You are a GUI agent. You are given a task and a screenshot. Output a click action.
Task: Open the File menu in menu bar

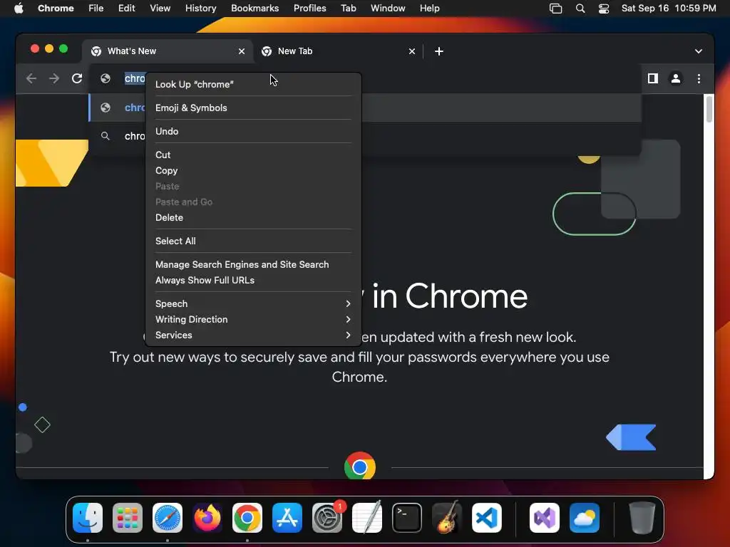pyautogui.click(x=96, y=9)
